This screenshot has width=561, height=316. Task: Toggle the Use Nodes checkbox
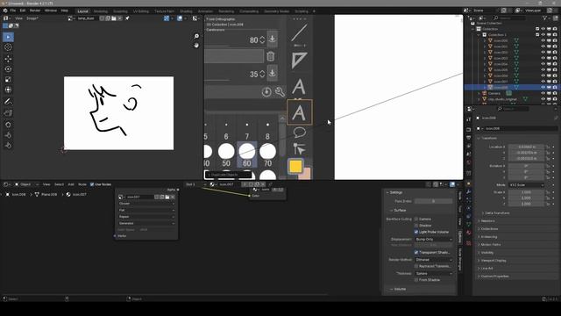(92, 184)
